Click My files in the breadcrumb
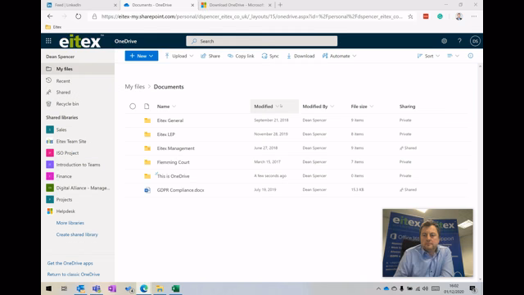 pos(134,87)
